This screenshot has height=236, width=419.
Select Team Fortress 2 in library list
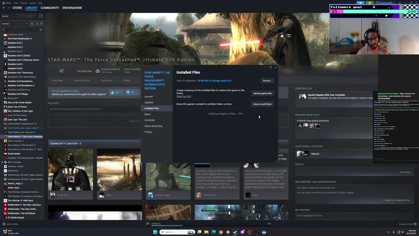click(16, 141)
